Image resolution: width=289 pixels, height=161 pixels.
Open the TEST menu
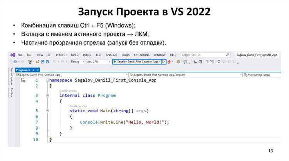99,55
